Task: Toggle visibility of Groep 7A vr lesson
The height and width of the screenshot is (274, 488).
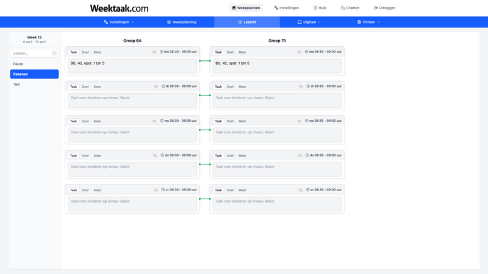Action: [300, 190]
